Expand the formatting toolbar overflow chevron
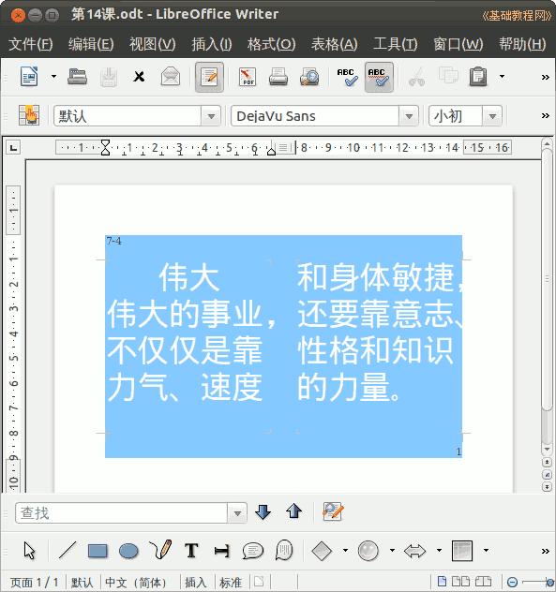 coord(545,115)
